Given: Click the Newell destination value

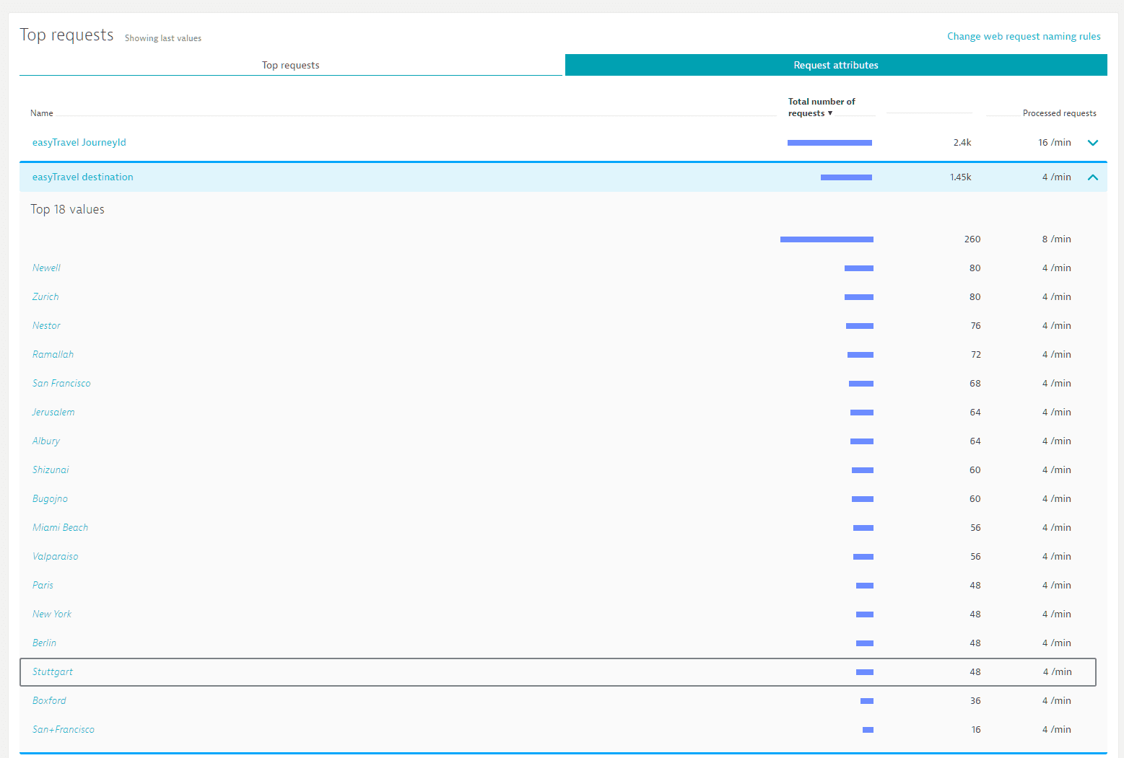Looking at the screenshot, I should coord(46,268).
